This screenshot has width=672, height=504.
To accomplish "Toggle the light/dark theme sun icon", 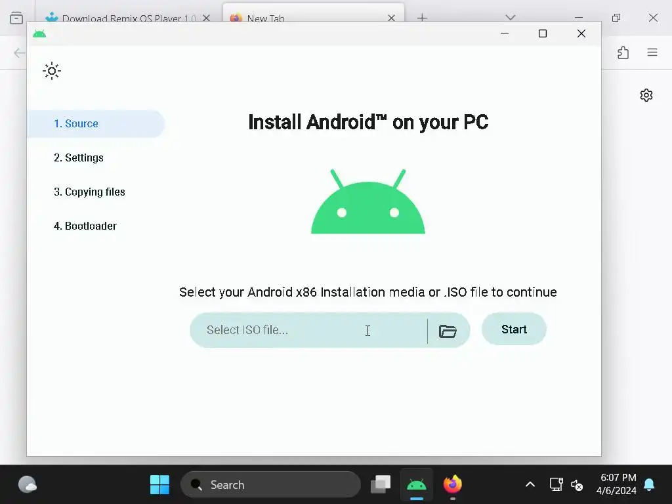I will point(52,71).
